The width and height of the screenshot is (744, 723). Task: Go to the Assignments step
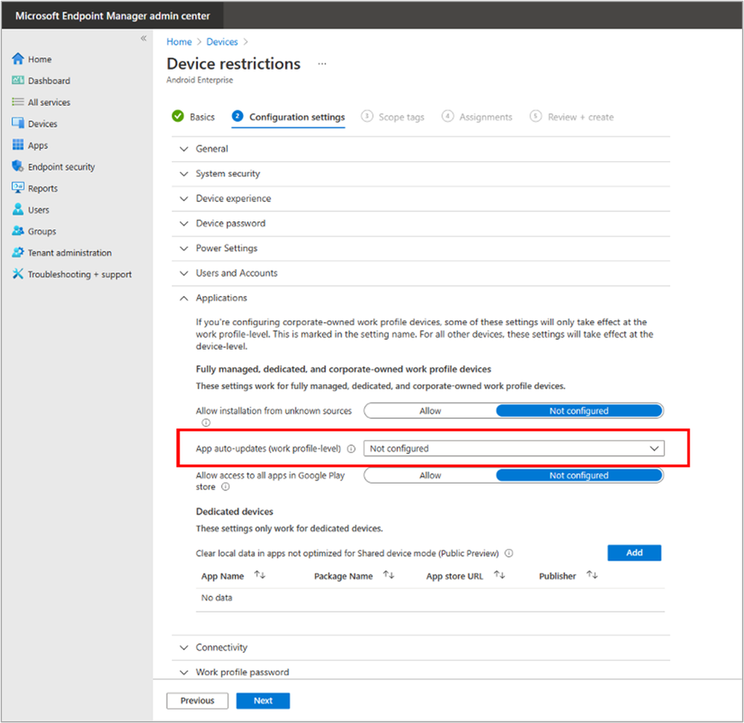coord(477,117)
